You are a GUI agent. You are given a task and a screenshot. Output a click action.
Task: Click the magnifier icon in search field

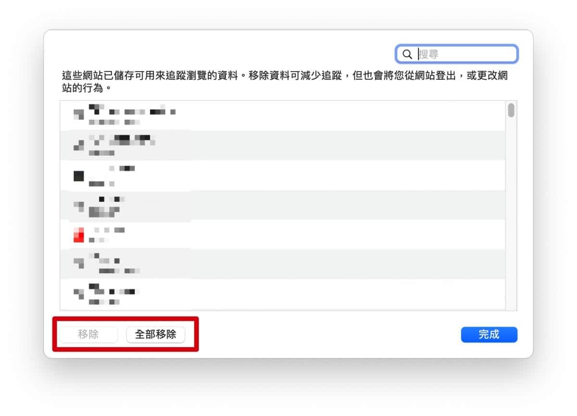coord(407,54)
